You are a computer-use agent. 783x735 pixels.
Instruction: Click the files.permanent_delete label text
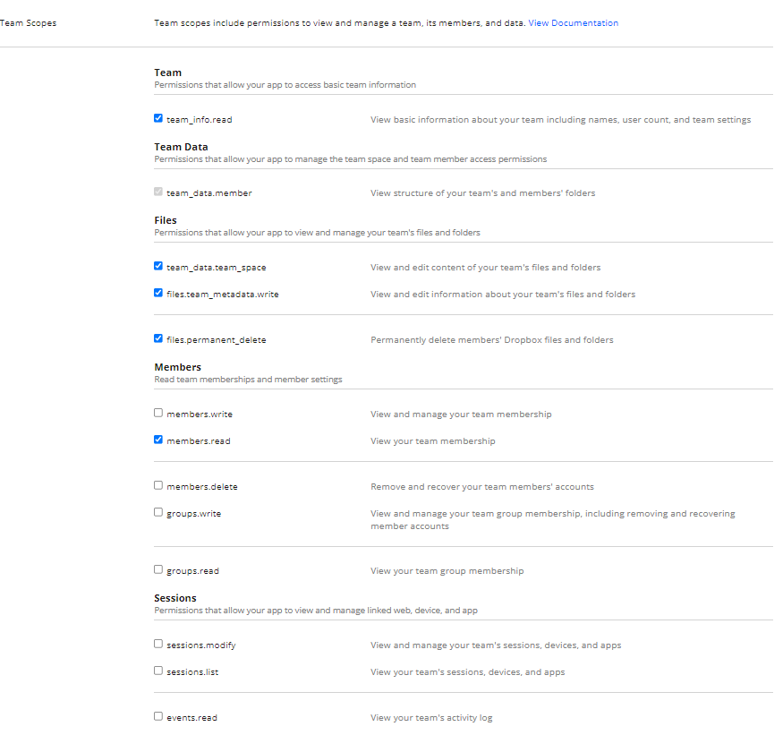(x=216, y=340)
